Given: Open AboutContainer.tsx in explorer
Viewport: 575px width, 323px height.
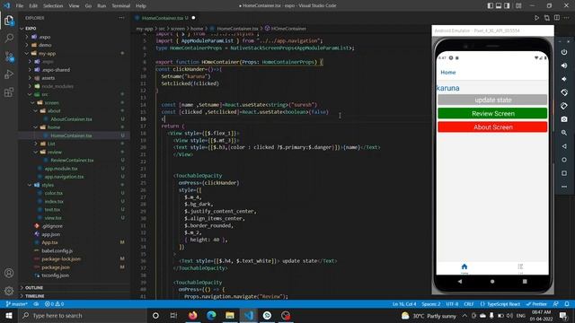Looking at the screenshot, I should (71, 119).
